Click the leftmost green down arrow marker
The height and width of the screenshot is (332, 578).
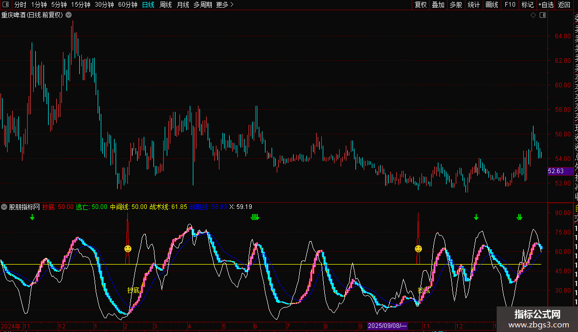click(x=32, y=218)
